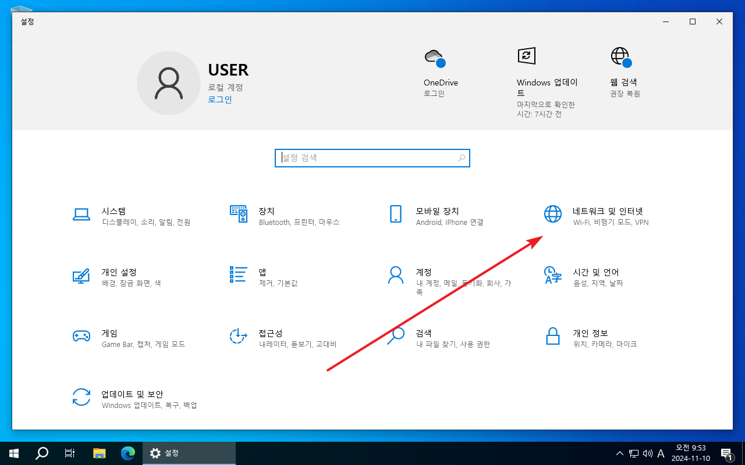745x465 pixels.
Task: Open the 개인 설정 paintbrush icon
Action: [x=81, y=275]
